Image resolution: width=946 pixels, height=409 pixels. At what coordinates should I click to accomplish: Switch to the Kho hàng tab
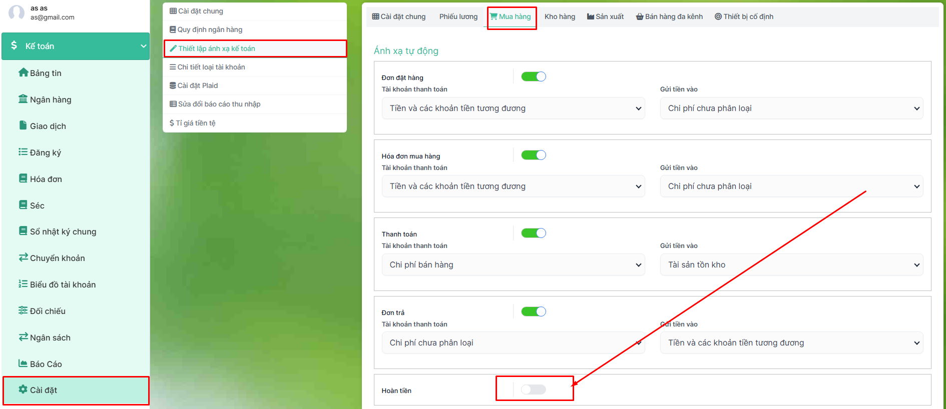point(560,16)
